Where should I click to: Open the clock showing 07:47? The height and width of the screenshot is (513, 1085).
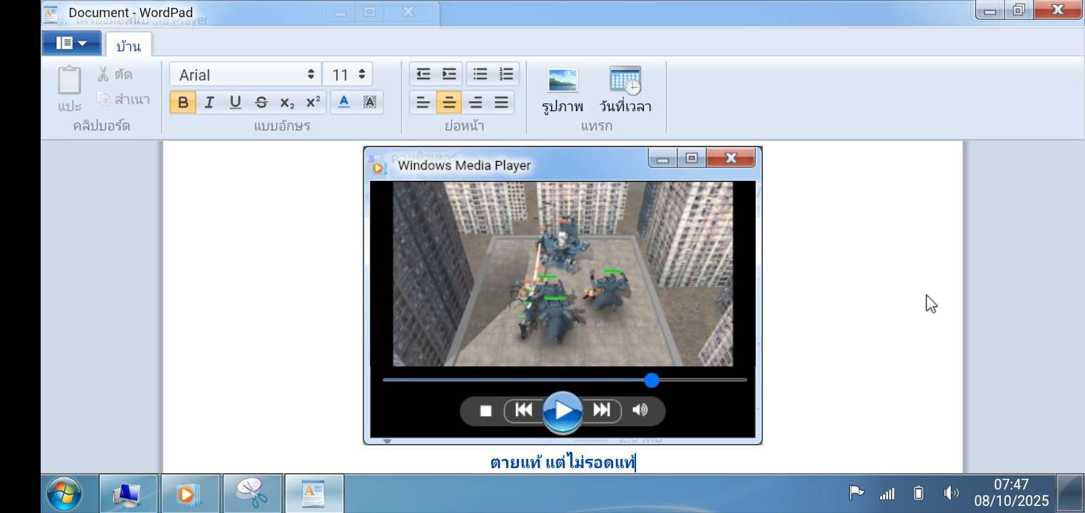point(1011,492)
